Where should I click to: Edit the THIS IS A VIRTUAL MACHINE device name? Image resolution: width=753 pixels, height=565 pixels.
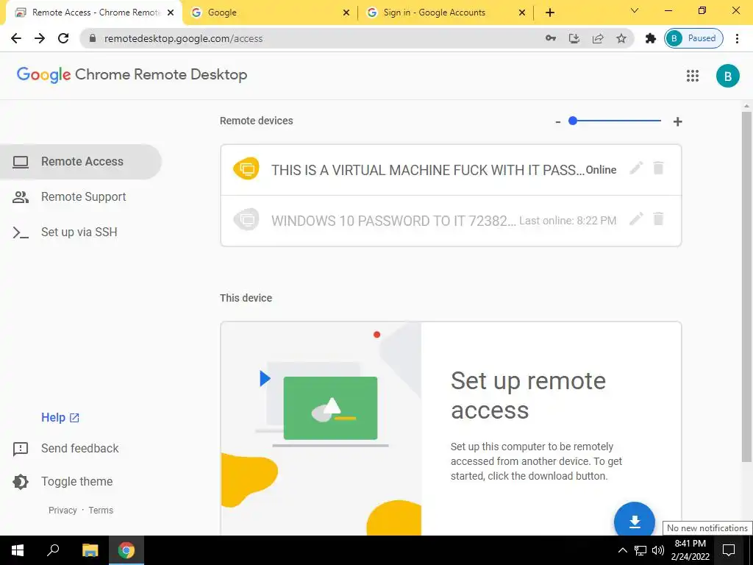[636, 168]
